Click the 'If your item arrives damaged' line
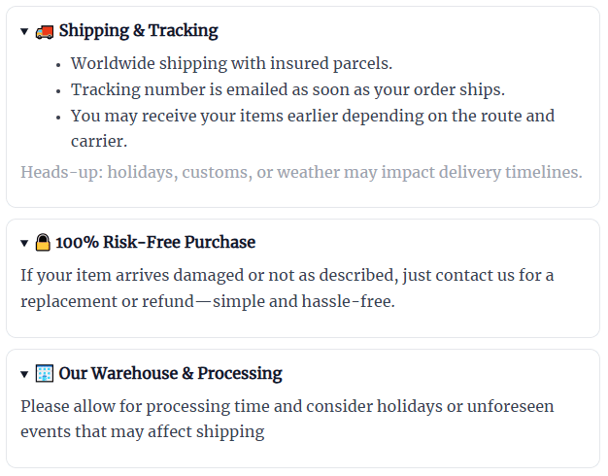This screenshot has height=476, width=608. [x=287, y=276]
